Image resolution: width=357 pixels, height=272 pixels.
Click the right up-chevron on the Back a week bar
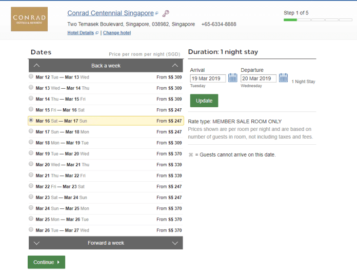(175, 65)
